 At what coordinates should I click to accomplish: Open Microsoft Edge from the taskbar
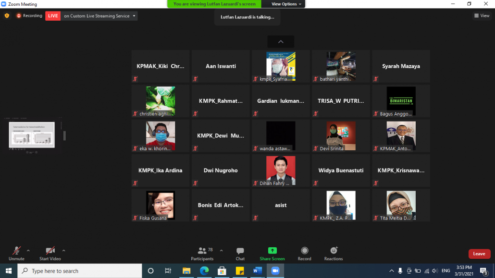204,271
